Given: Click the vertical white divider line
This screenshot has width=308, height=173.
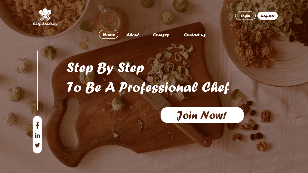Looking at the screenshot, I should tap(37, 80).
